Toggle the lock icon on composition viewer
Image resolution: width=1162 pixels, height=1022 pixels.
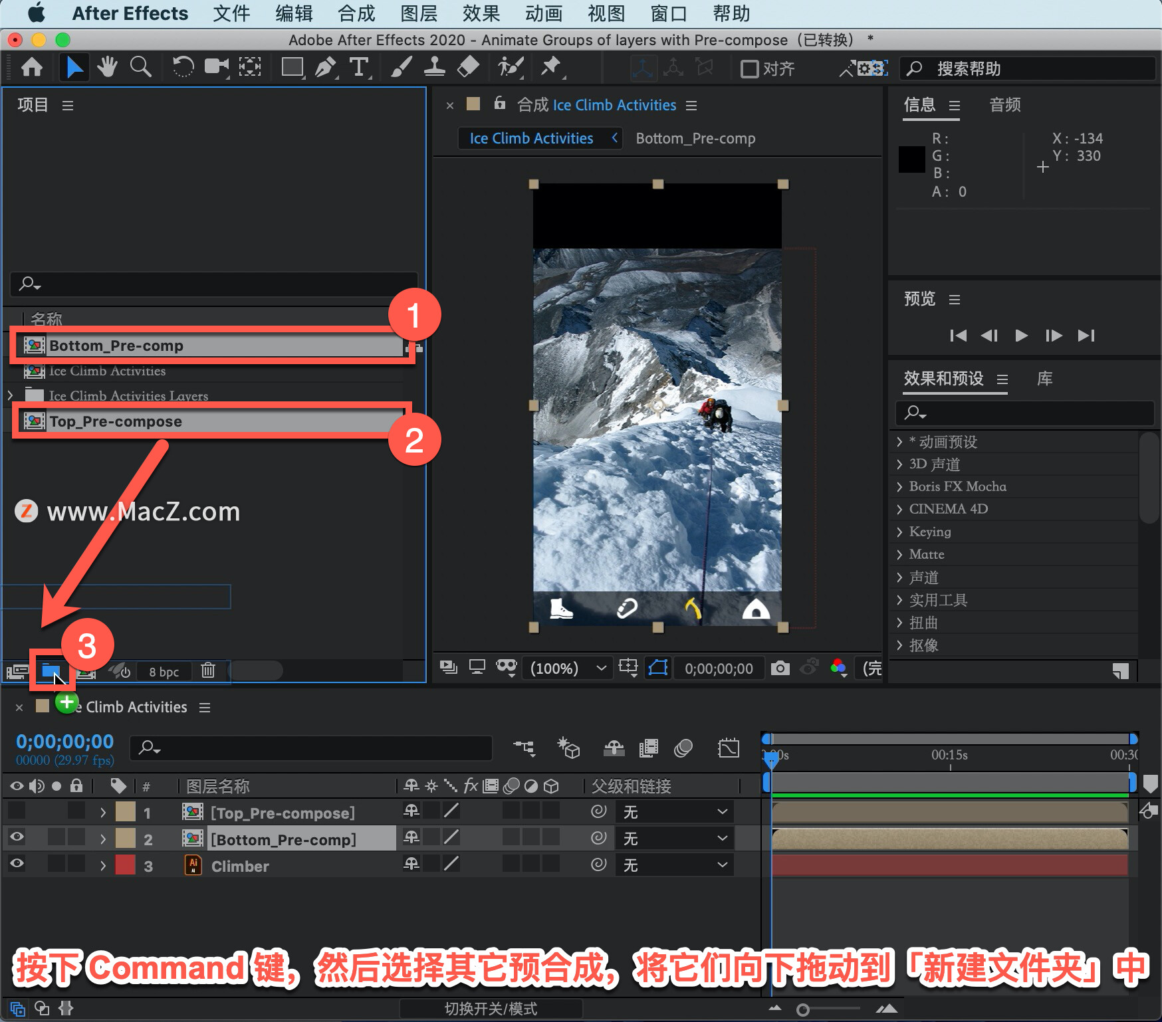tap(500, 103)
